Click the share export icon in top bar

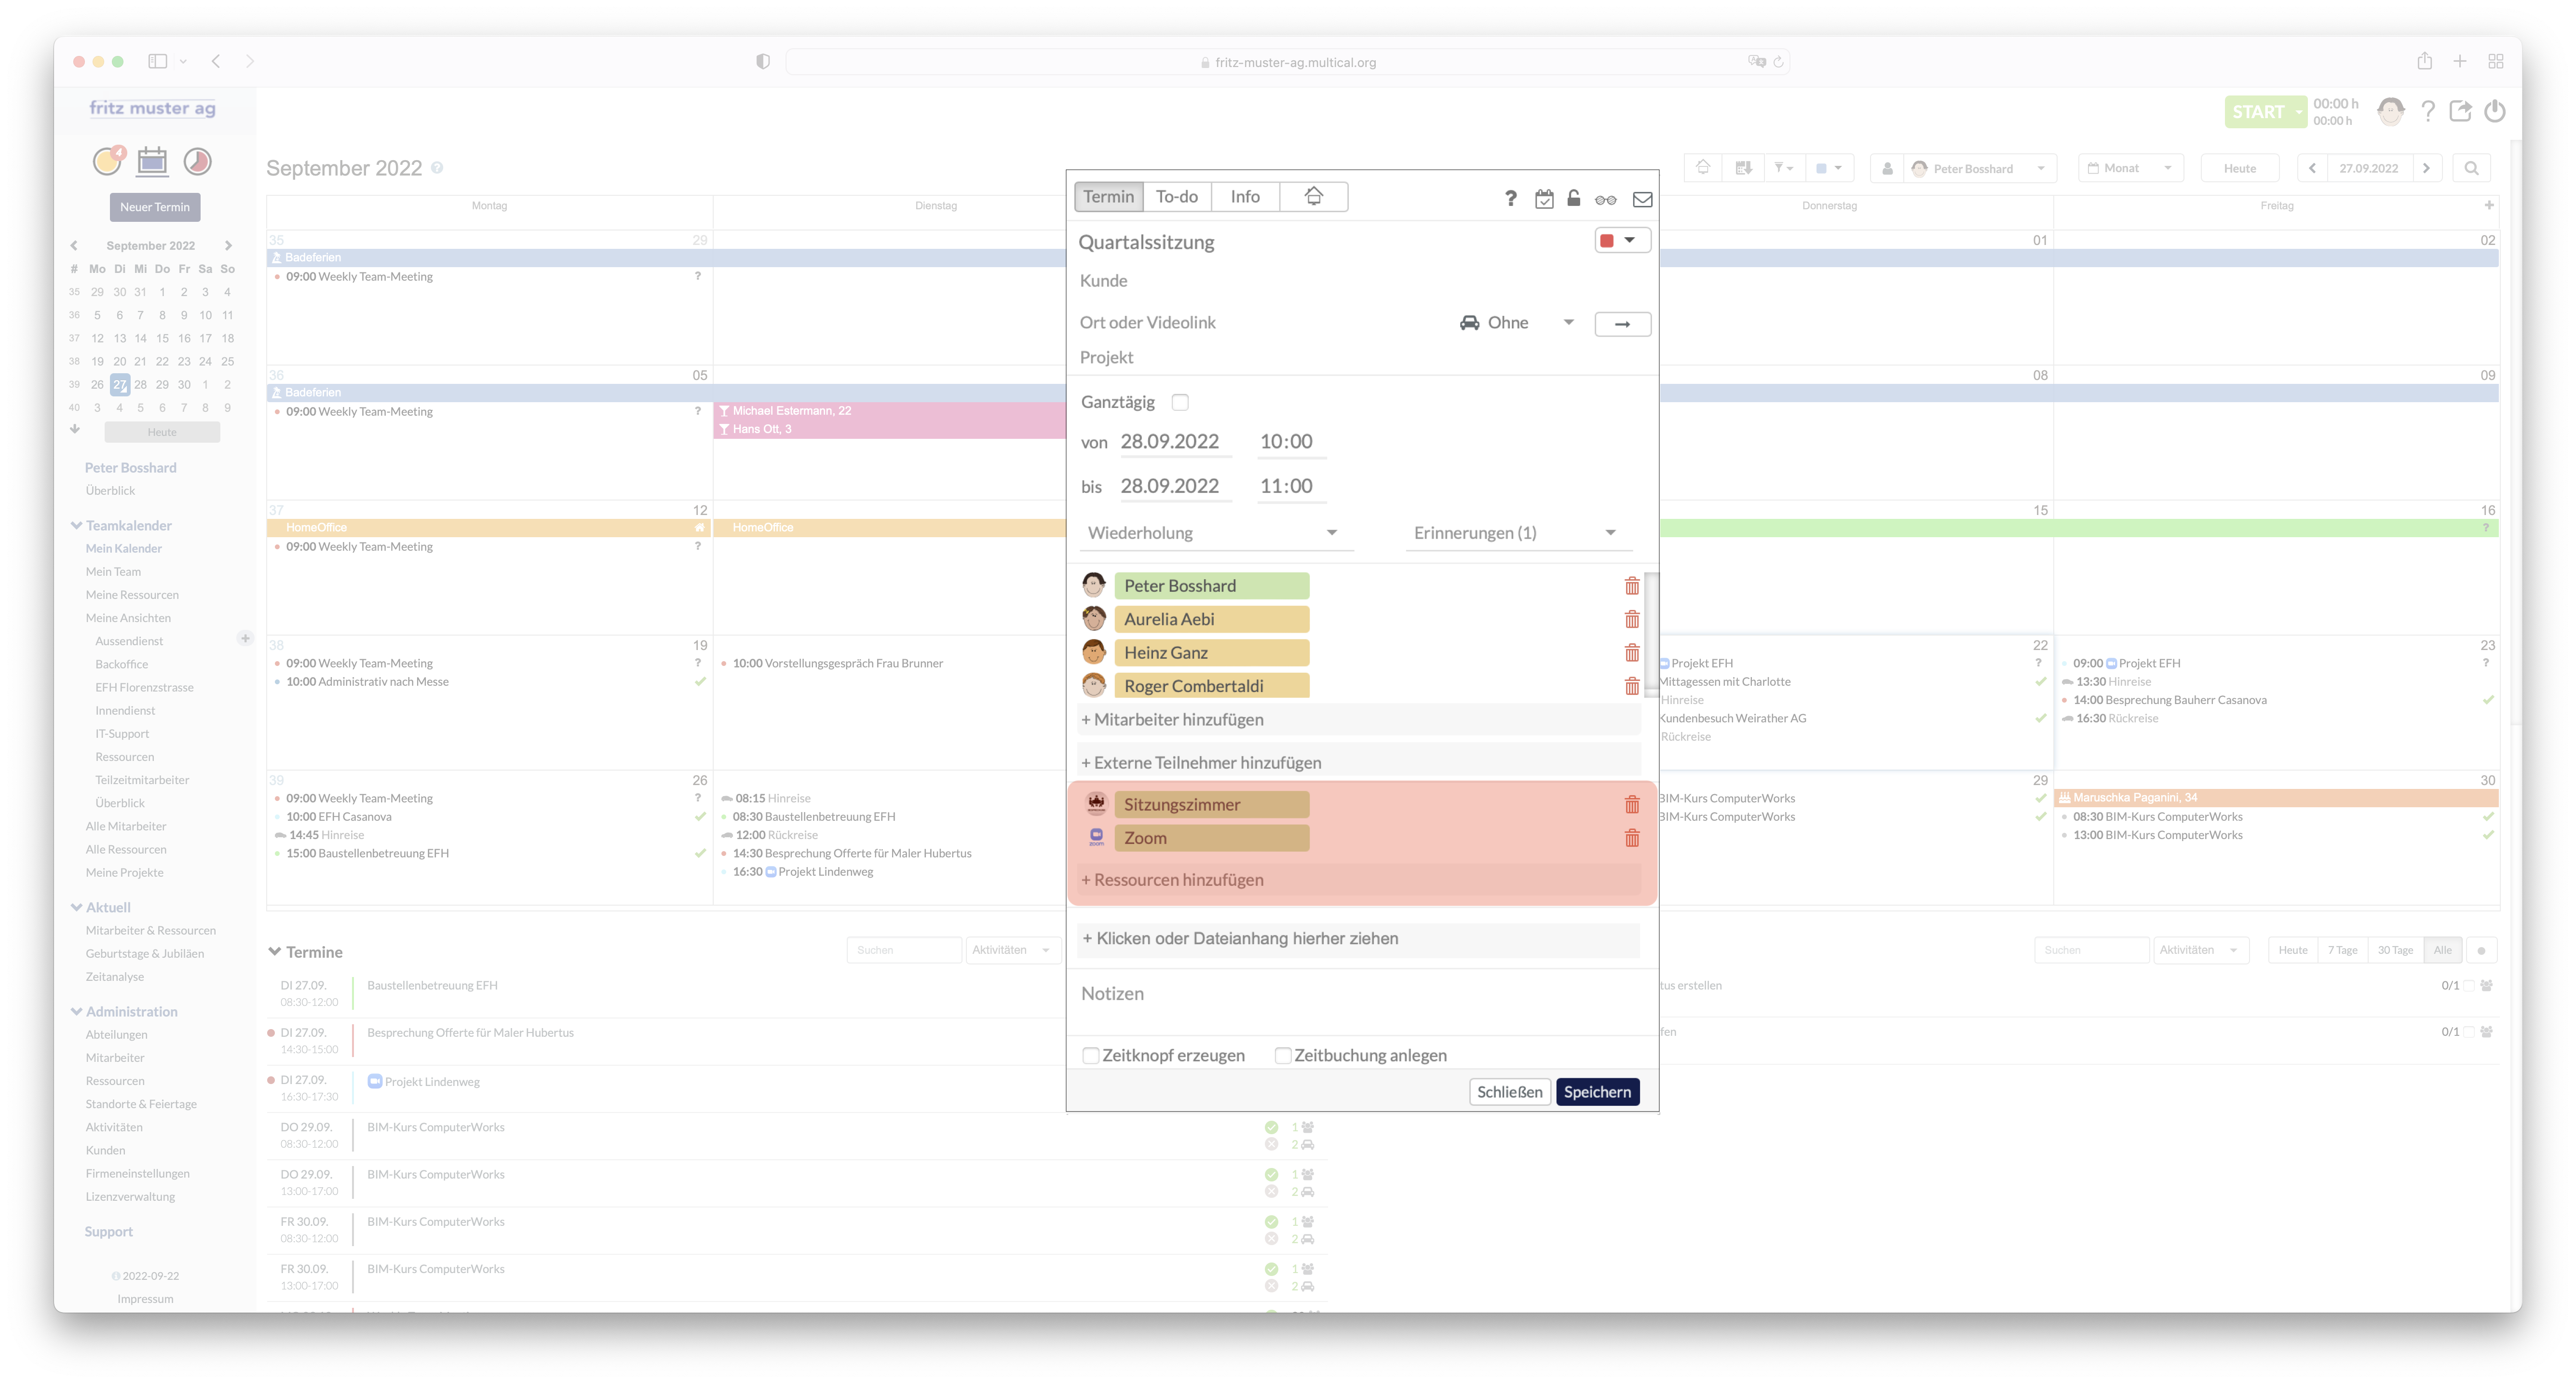(x=2460, y=111)
